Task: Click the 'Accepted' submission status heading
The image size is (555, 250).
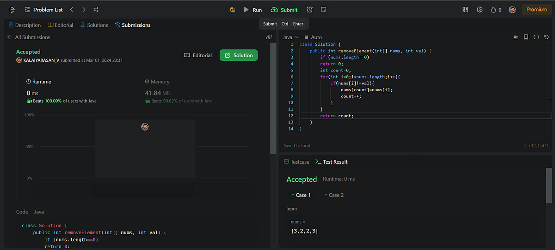Action: point(28,52)
